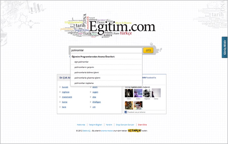Open Gonca's Facebook profile photo
The width and height of the screenshot is (228, 144).
(x=156, y=93)
